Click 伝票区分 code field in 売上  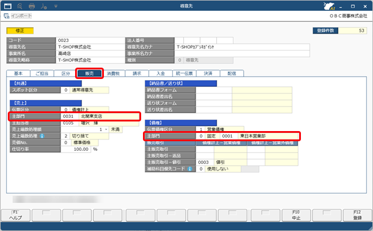coord(65,110)
